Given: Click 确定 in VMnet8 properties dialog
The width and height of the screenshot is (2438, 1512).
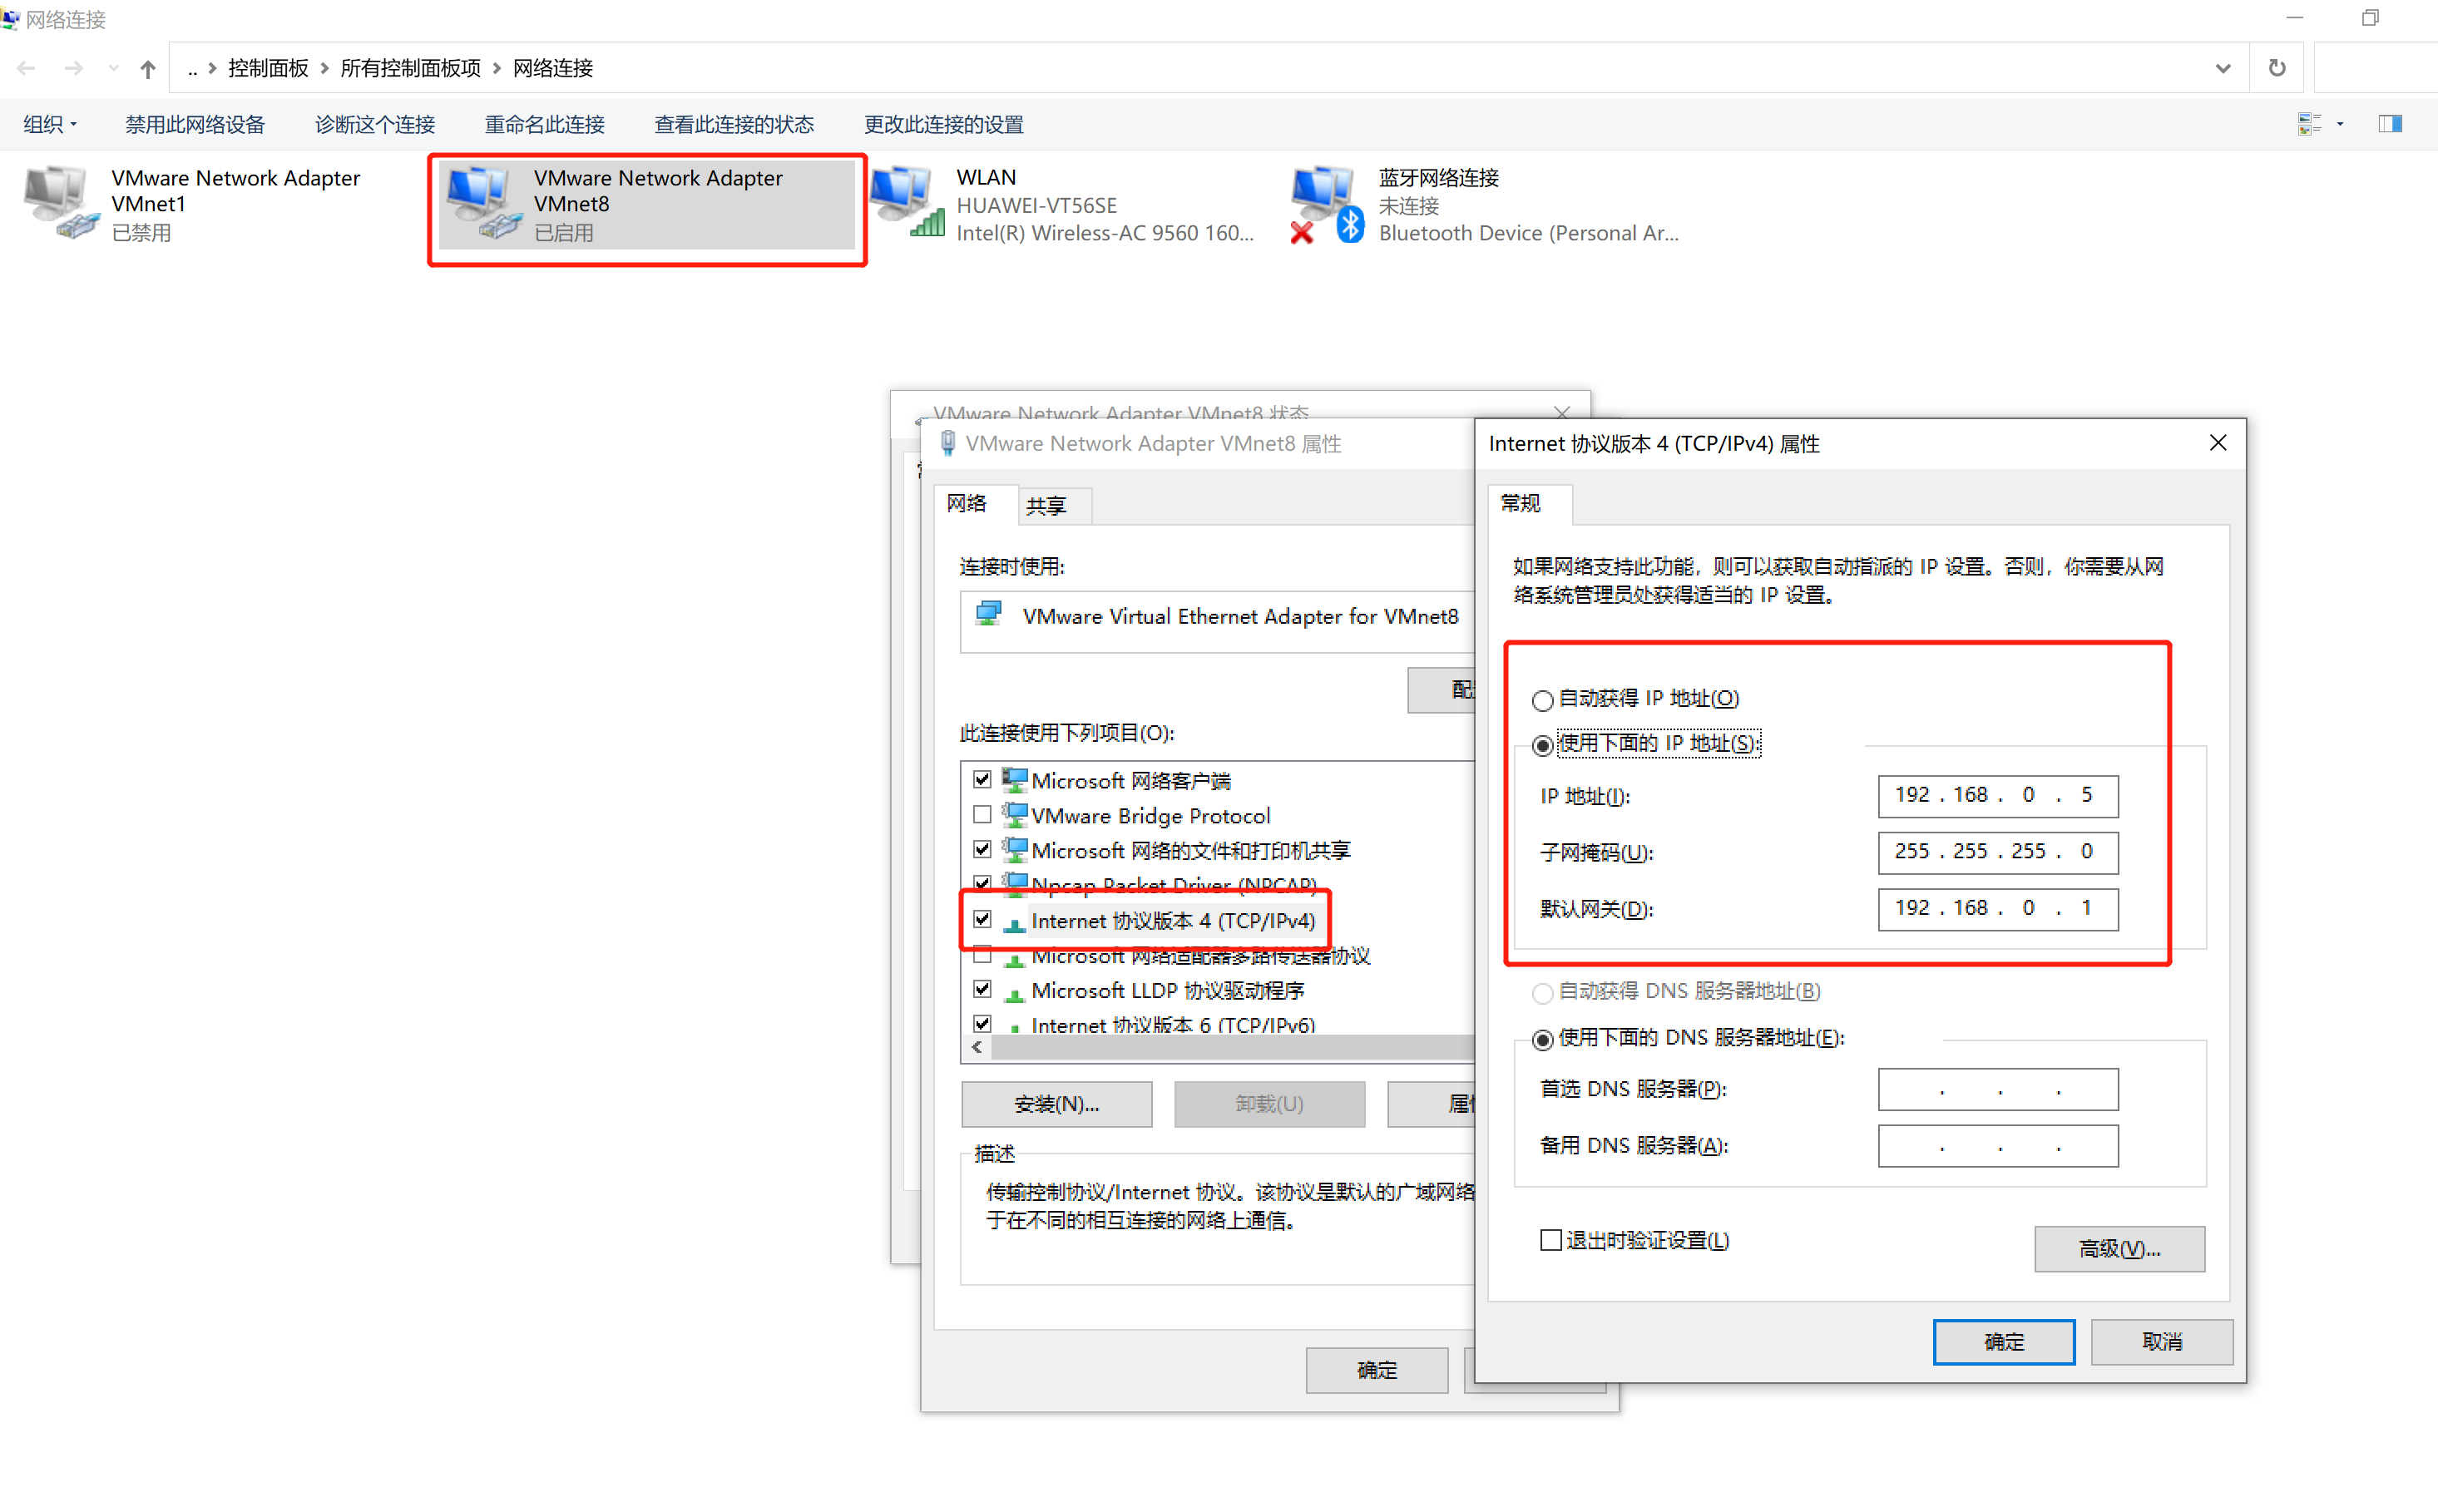Looking at the screenshot, I should [1376, 1370].
